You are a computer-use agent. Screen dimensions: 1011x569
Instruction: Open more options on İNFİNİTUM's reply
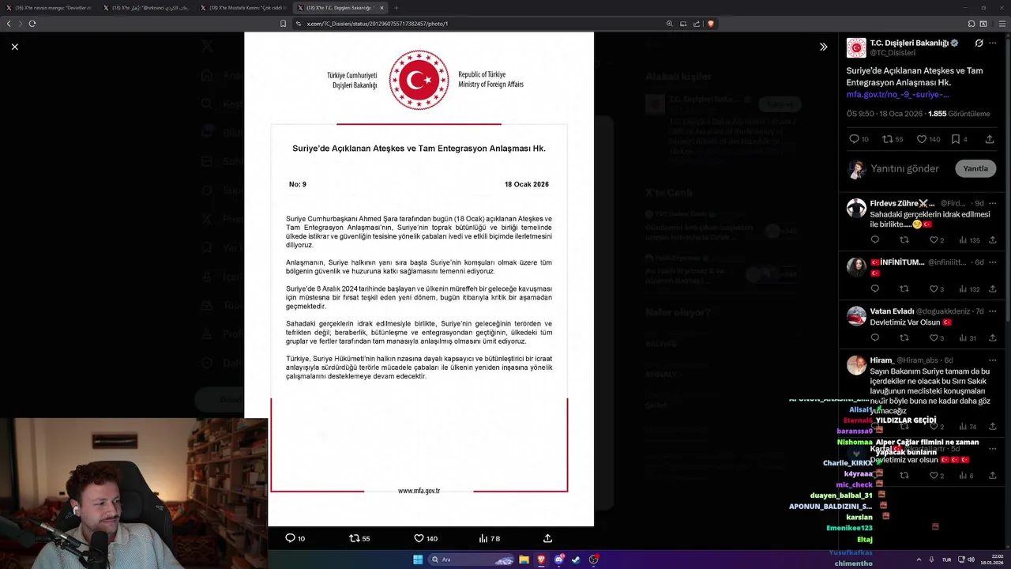993,262
